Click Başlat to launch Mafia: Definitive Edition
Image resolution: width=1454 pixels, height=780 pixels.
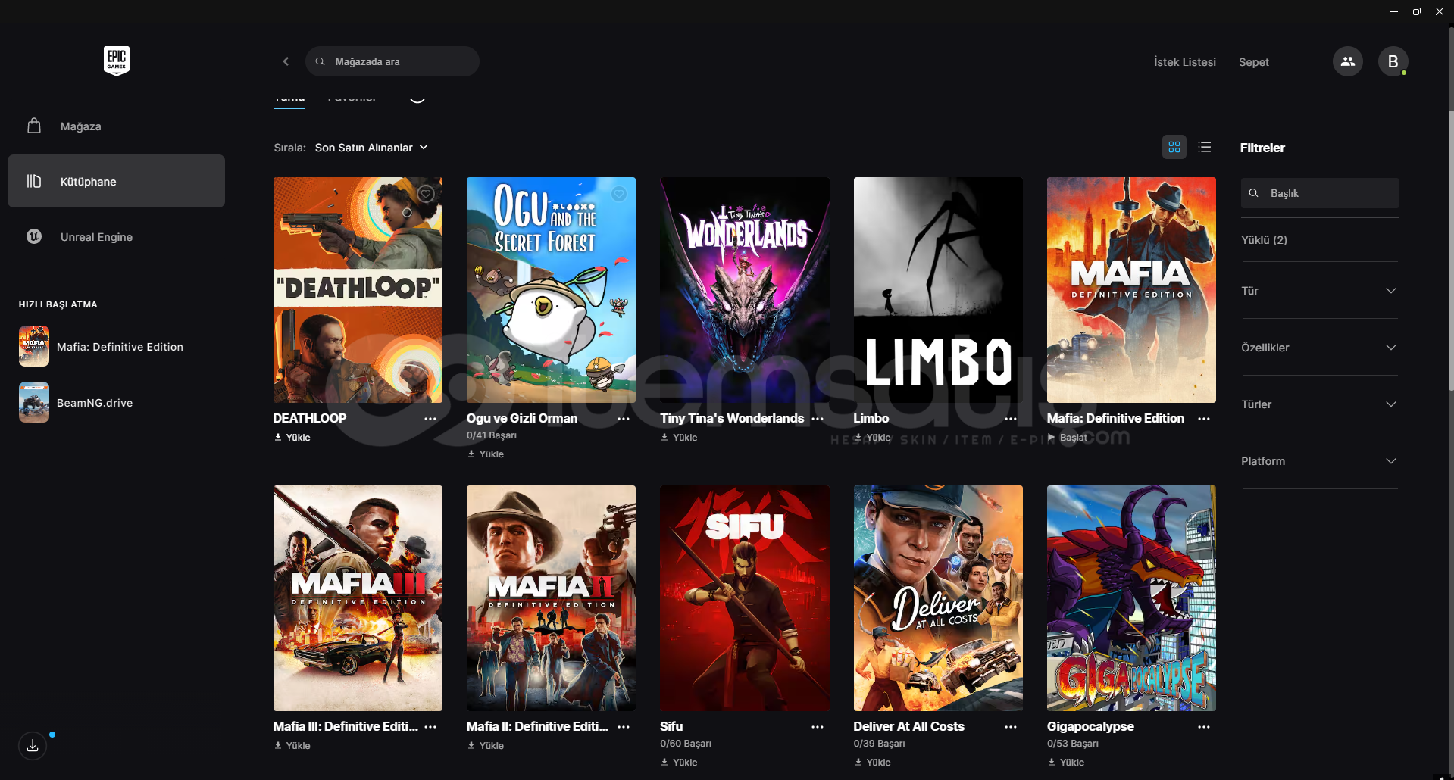click(1068, 438)
